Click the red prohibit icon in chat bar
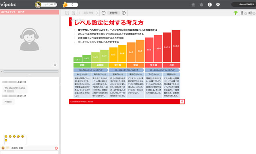Image resolution: width=256 pixels, height=154 pixels. tap(56, 148)
